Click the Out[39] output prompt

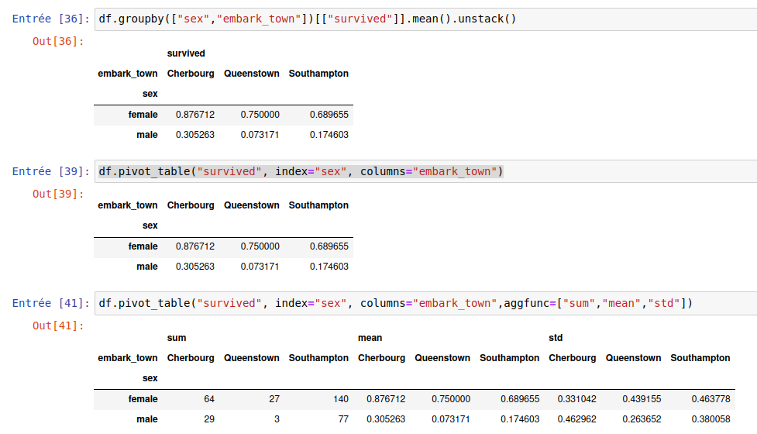[x=58, y=194]
